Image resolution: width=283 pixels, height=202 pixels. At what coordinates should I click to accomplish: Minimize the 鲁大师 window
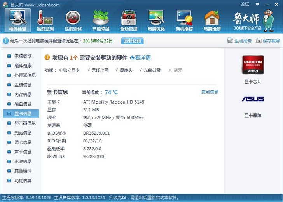267,5
